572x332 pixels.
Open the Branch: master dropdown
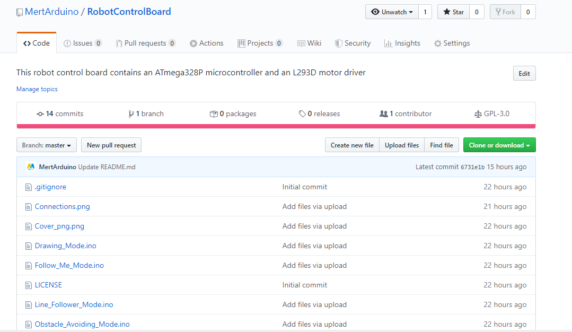pos(46,145)
